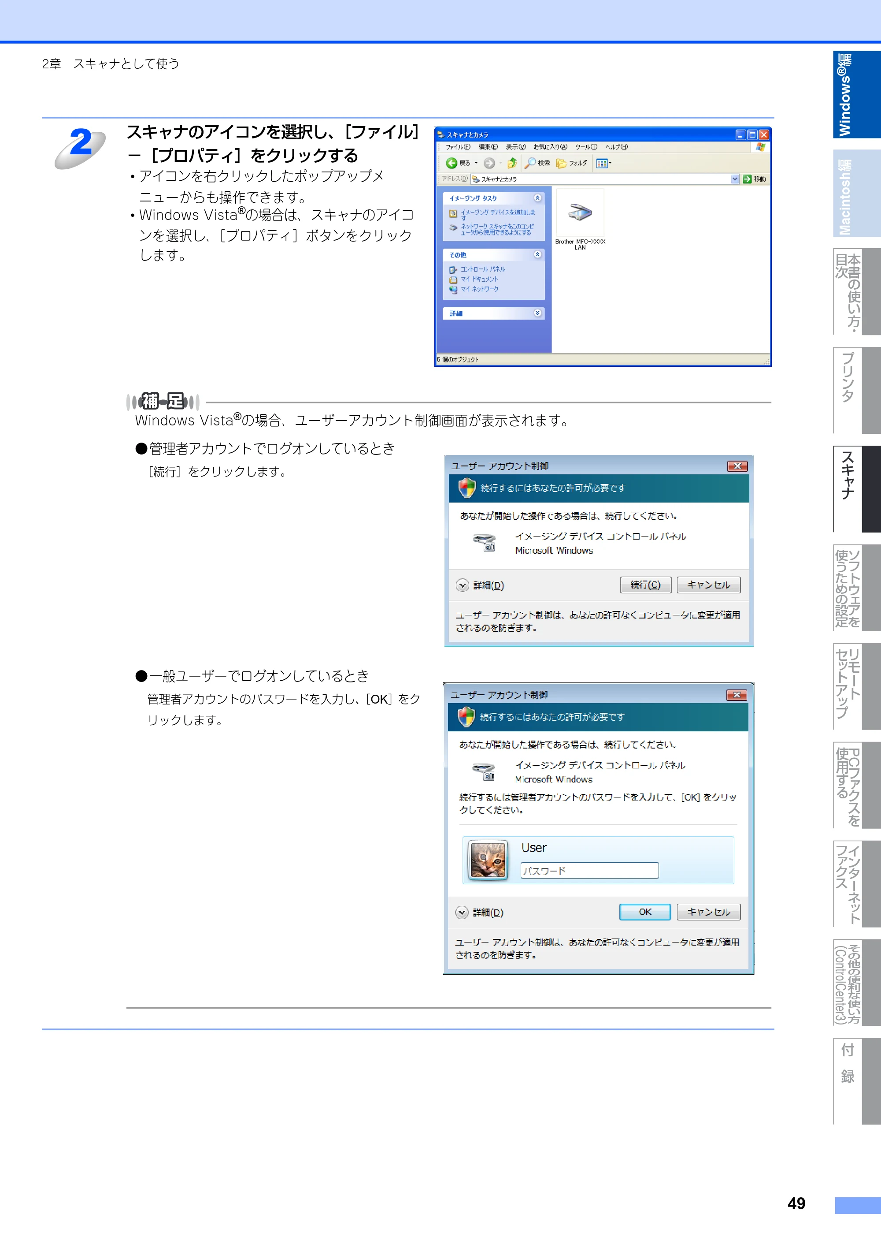Viewport: 881px width, 1248px height.
Task: Click the Back arrow in Scanners window
Action: [452, 163]
